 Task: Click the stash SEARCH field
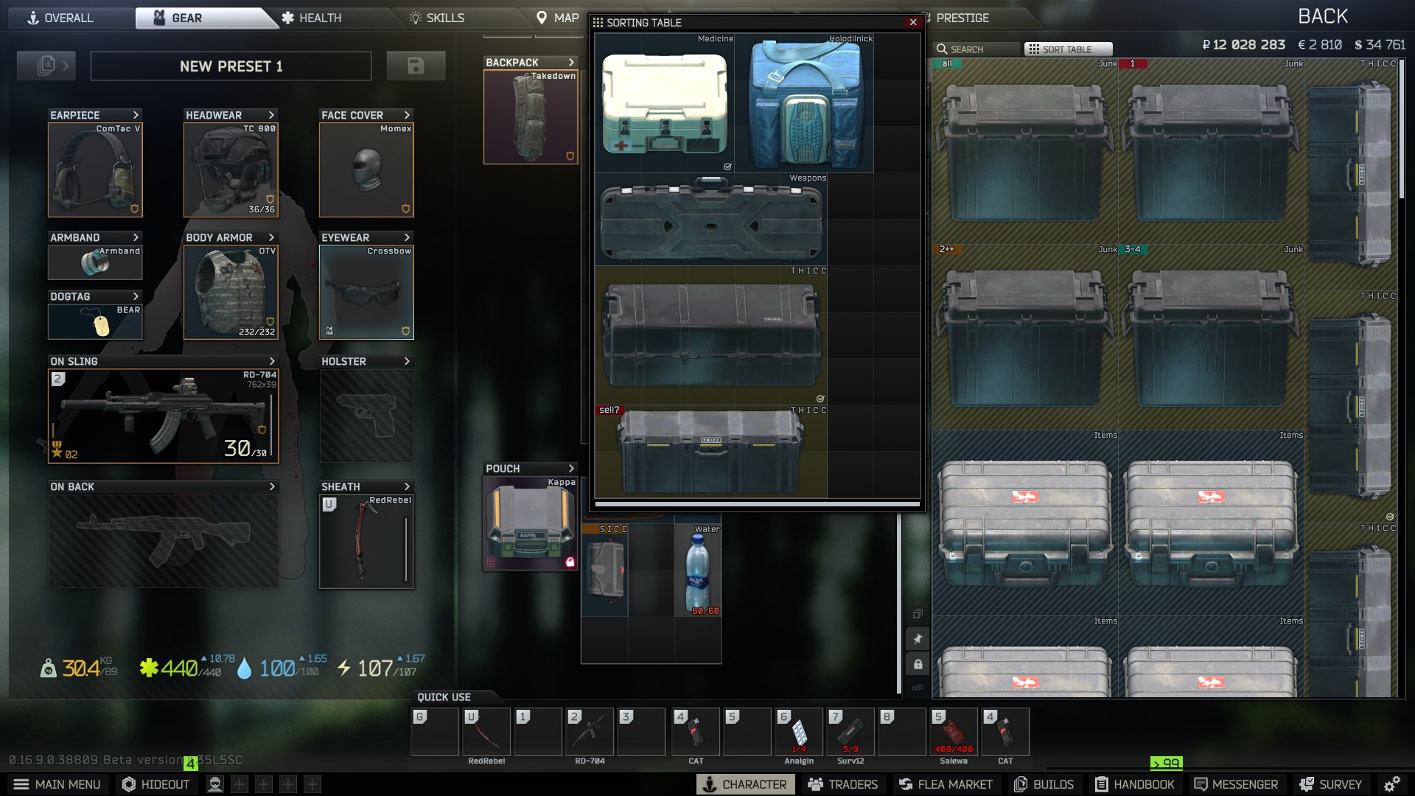(977, 49)
